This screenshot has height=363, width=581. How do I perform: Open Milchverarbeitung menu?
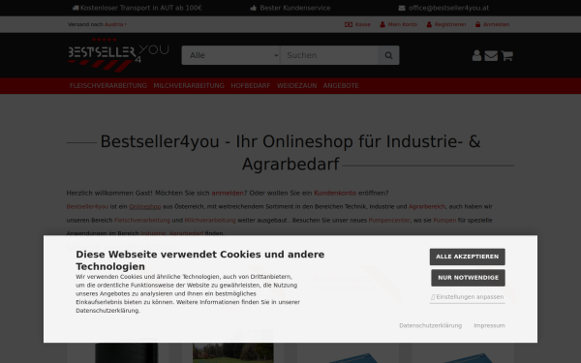coord(189,86)
